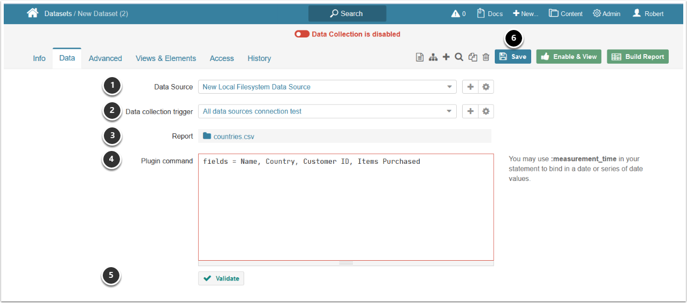Click the trash delete icon
The image size is (687, 303).
[486, 57]
